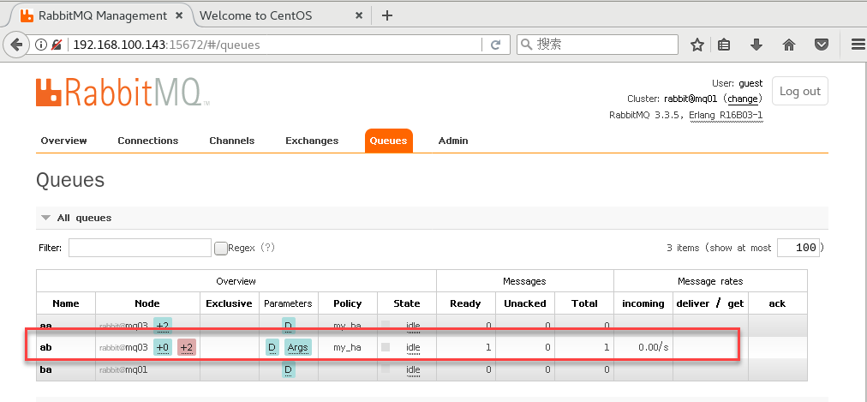This screenshot has width=867, height=402.
Task: Sort by Exclusive column header
Action: coord(229,303)
